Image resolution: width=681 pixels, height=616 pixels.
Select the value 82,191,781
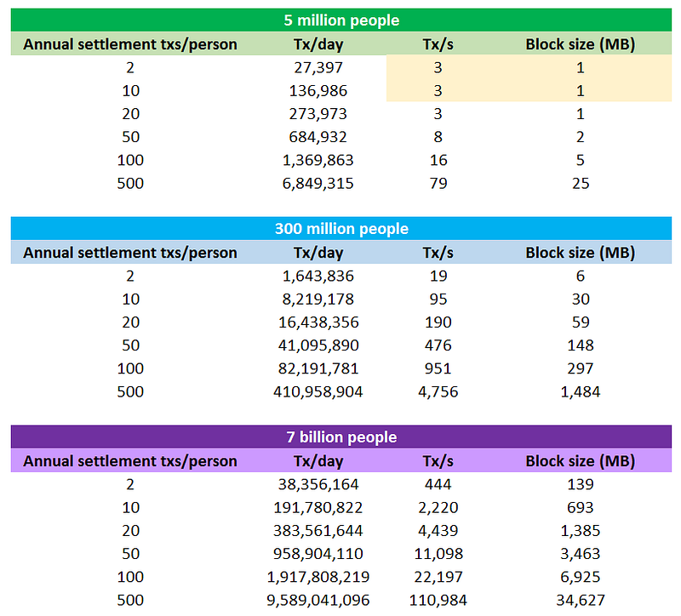click(318, 368)
